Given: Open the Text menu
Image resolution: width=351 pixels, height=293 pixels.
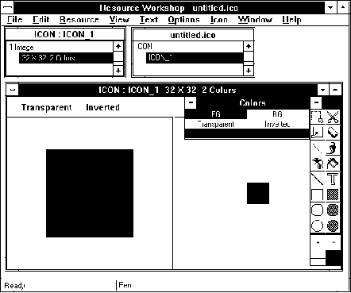Looking at the screenshot, I should 148,20.
